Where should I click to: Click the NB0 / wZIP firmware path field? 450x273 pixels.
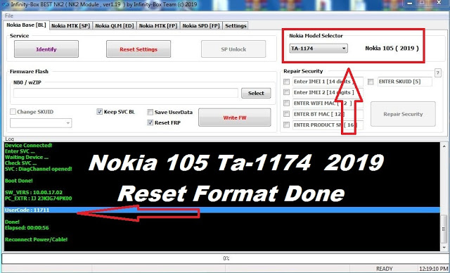[x=126, y=93]
